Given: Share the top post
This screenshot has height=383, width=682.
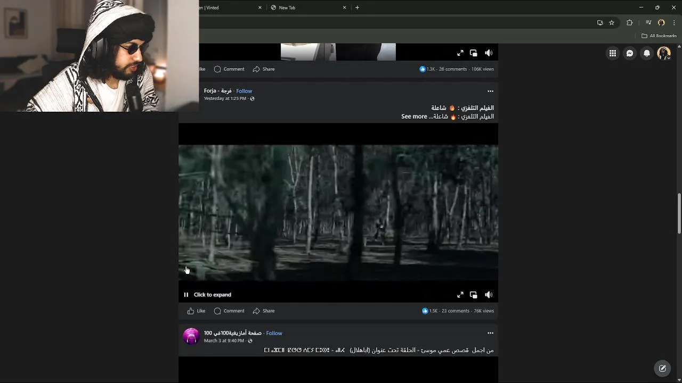Looking at the screenshot, I should (x=264, y=69).
